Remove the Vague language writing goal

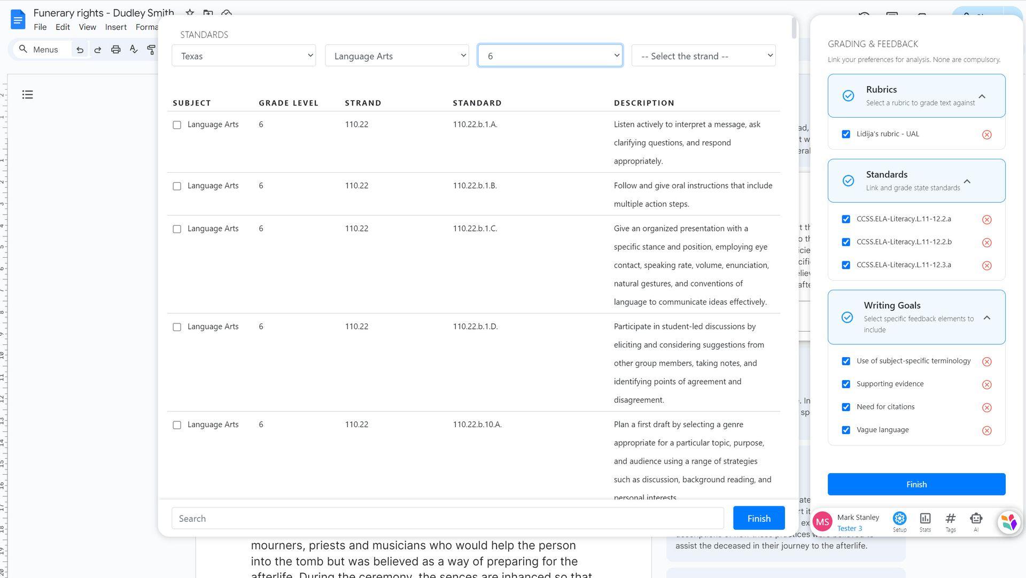pos(986,430)
